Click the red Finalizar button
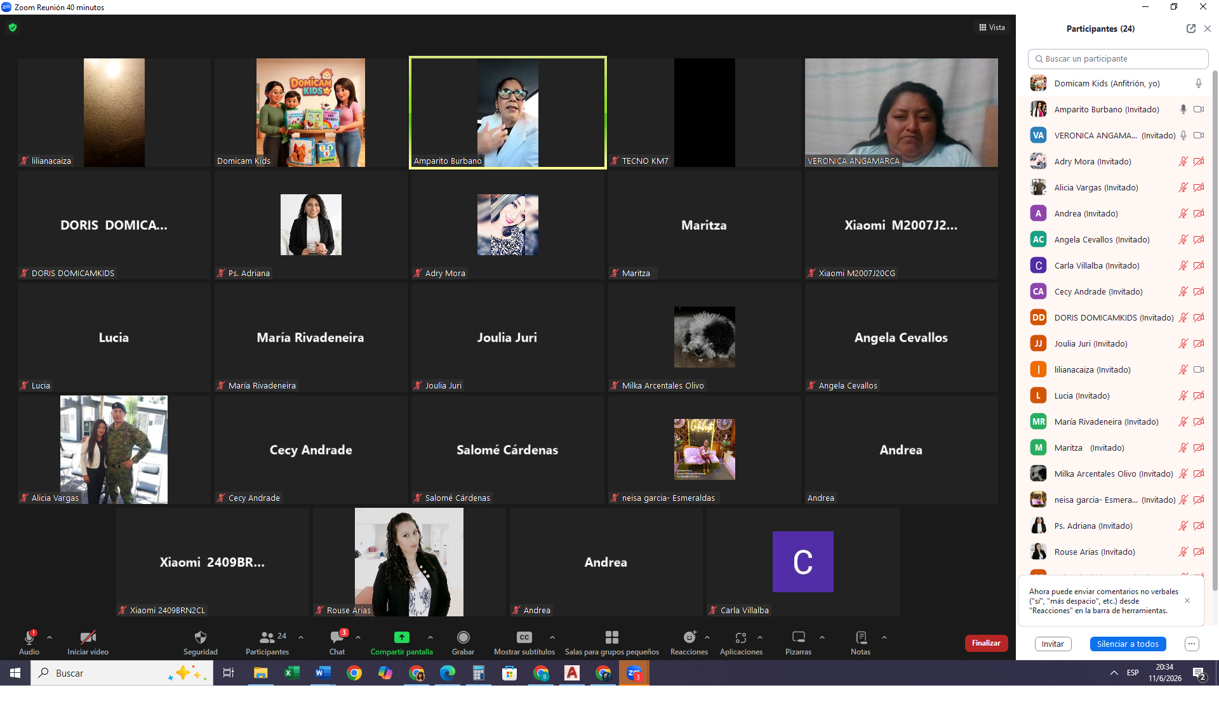Screen dimensions: 1219x723 [x=986, y=643]
